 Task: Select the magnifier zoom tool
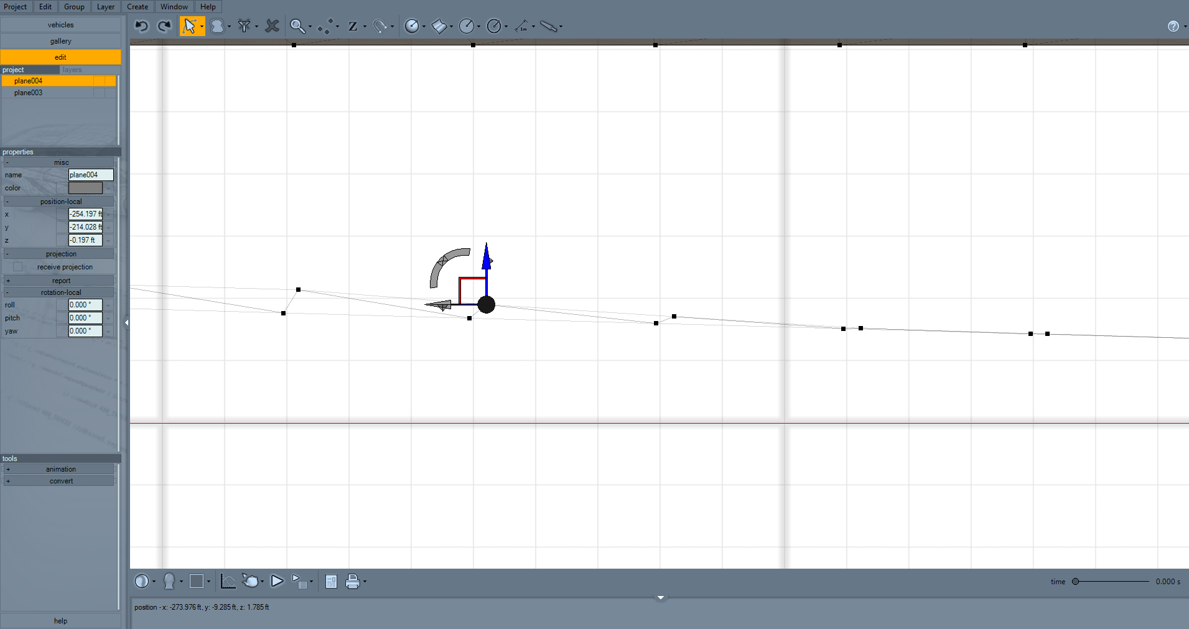[x=297, y=26]
